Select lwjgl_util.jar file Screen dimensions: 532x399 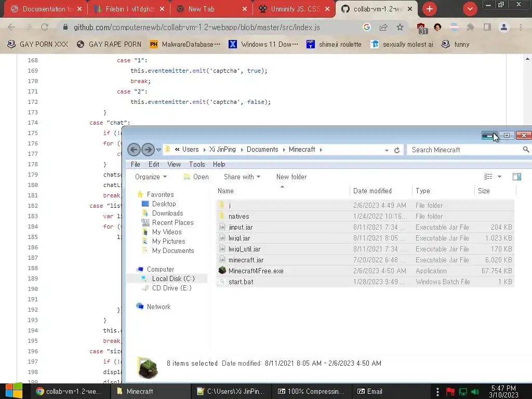click(x=365, y=249)
